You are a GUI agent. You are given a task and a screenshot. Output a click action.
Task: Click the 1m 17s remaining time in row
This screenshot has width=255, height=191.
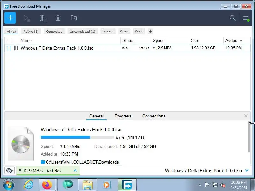coord(144,48)
